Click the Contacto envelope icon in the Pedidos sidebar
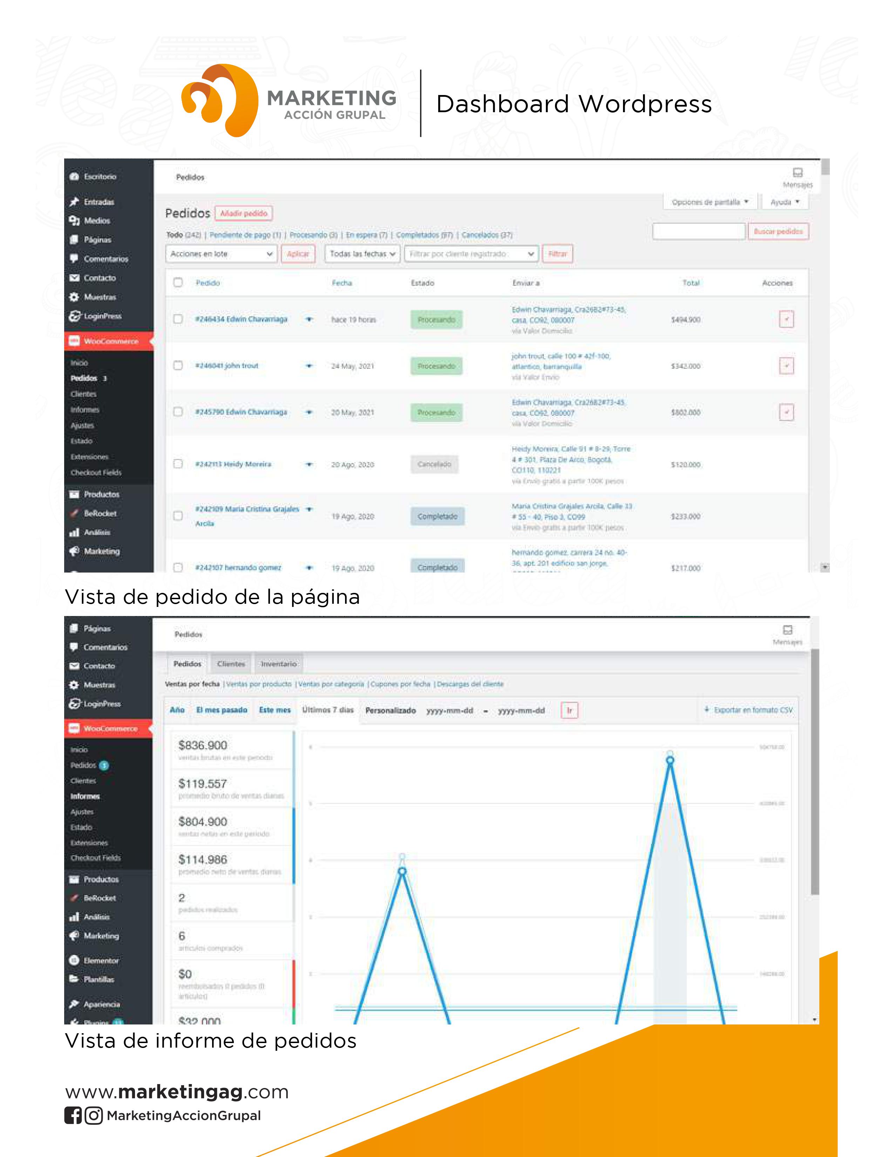 [x=74, y=278]
